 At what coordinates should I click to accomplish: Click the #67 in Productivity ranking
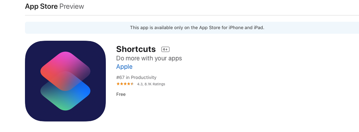click(136, 77)
